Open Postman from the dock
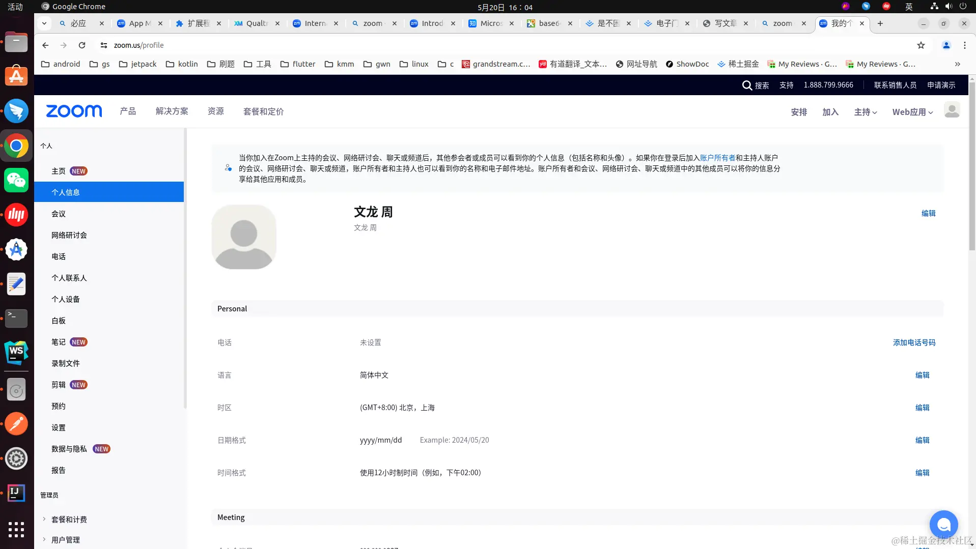This screenshot has height=549, width=976. tap(16, 423)
